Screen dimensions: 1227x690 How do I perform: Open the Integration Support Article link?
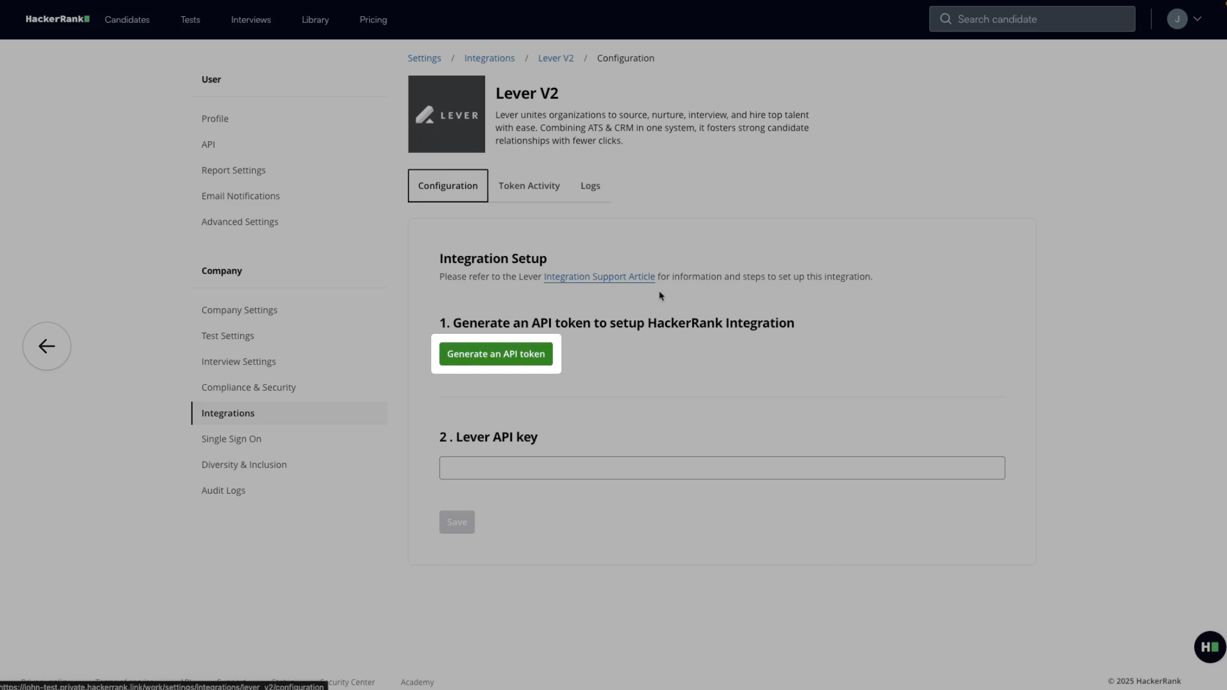coord(599,276)
